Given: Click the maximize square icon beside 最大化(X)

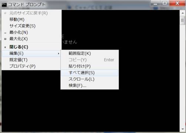Looking at the screenshot, I should coord(5,39).
